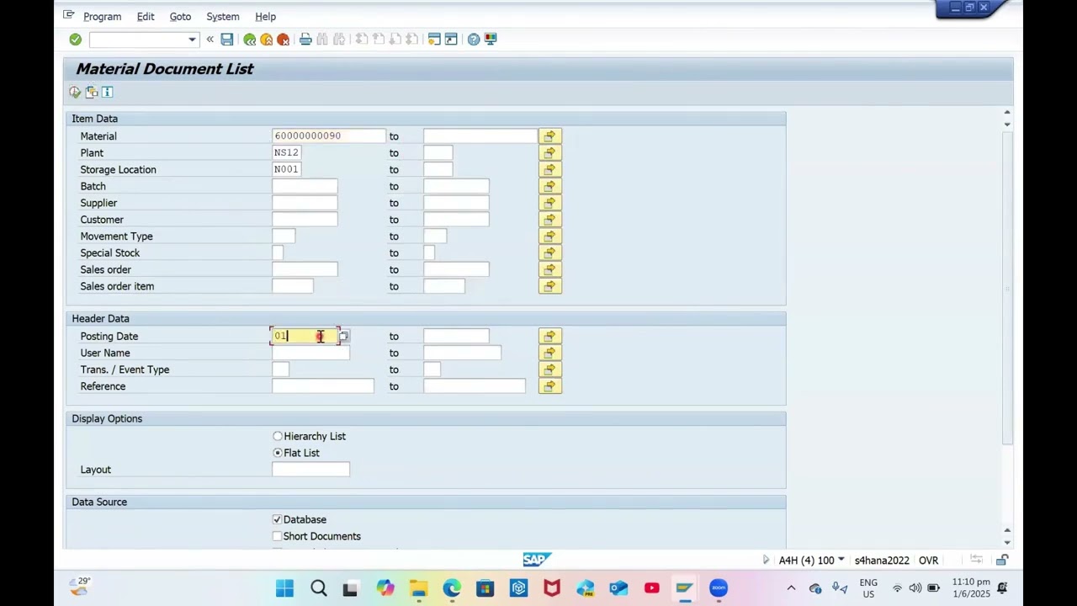Click the green Back icon
This screenshot has height=606, width=1077.
click(x=250, y=40)
